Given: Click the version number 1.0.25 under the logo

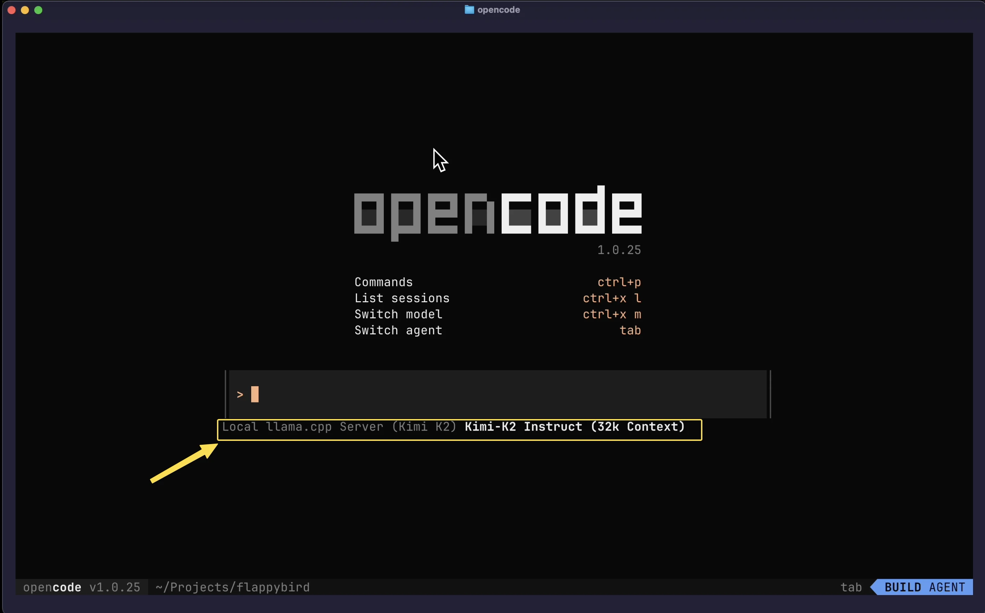Looking at the screenshot, I should point(619,250).
